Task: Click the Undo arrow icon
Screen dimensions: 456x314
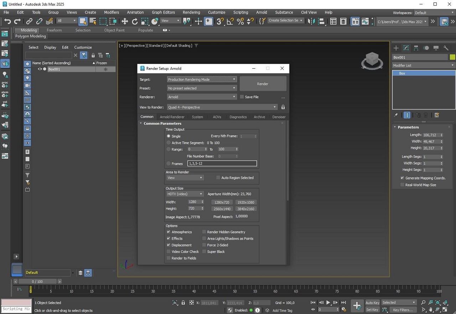Action: pyautogui.click(x=7, y=21)
